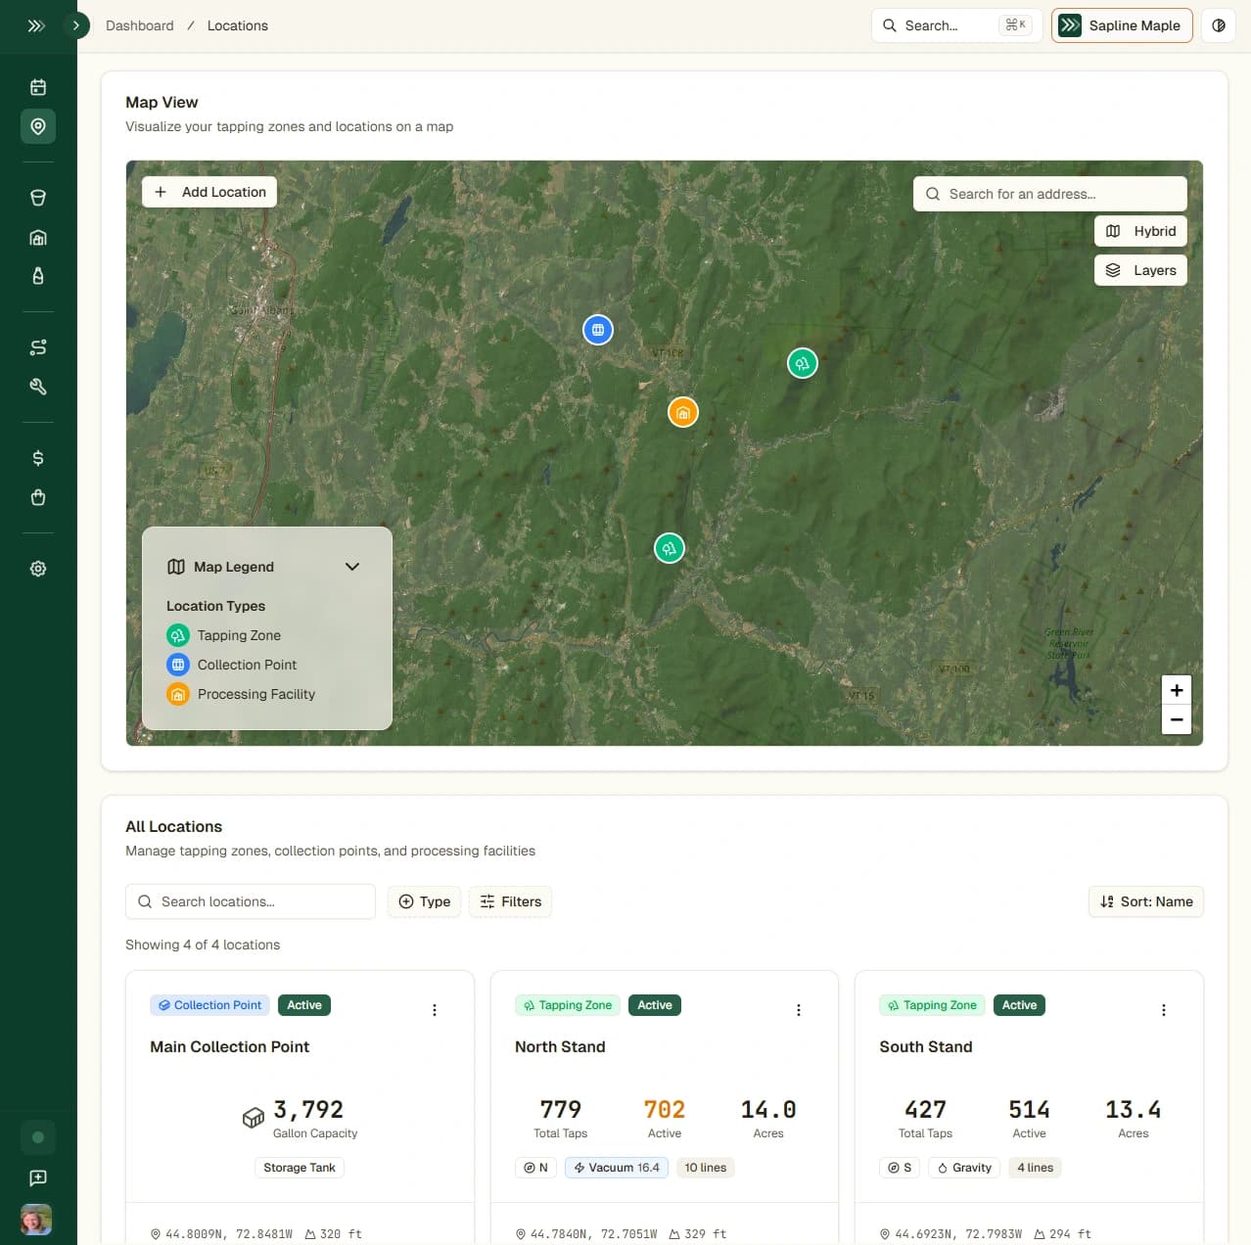Open the settings gear in sidebar
The width and height of the screenshot is (1251, 1245).
tap(38, 569)
